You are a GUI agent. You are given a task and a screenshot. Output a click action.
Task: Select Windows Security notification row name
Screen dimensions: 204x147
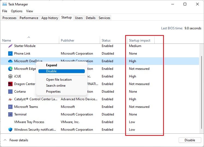pyautogui.click(x=35, y=130)
